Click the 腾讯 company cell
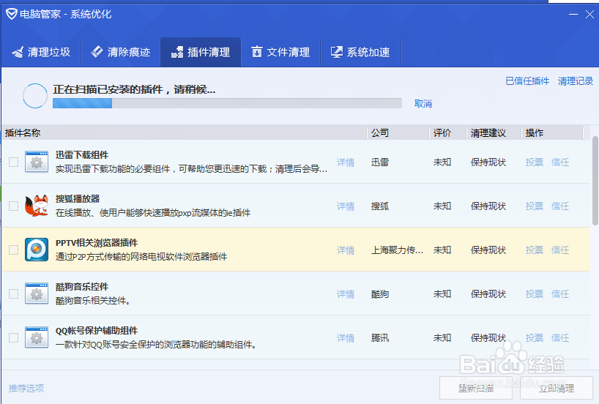The image size is (599, 404). click(x=380, y=338)
